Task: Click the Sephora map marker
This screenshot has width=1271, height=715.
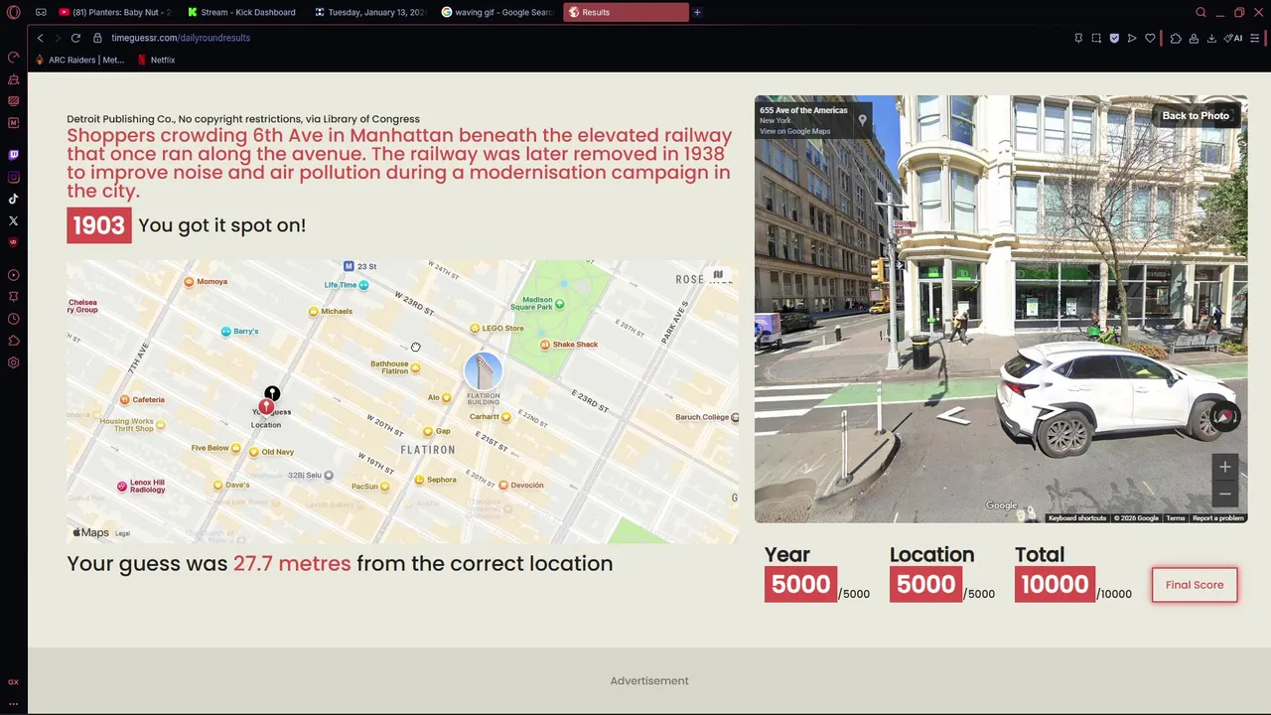Action: coord(419,480)
